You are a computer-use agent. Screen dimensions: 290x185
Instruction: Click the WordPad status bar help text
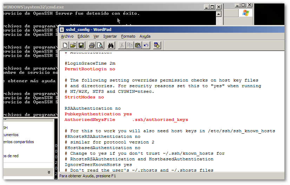(87, 176)
